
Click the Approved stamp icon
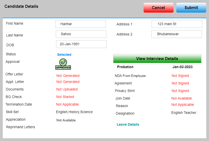point(63,64)
